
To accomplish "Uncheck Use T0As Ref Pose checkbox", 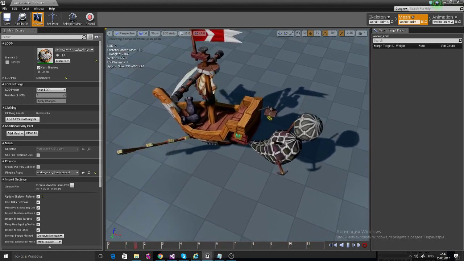I will coord(38,202).
